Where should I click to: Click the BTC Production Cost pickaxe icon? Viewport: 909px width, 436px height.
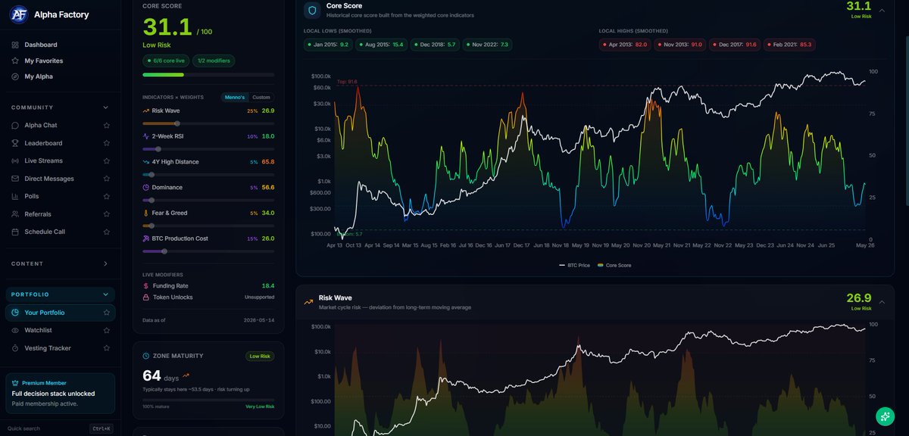[x=146, y=238]
